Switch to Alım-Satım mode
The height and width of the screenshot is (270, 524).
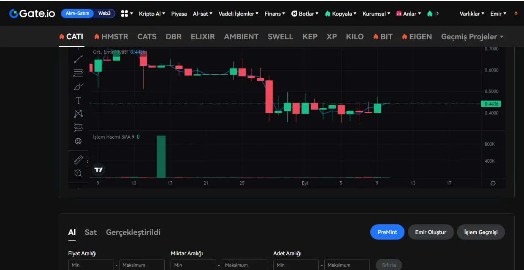click(x=78, y=14)
